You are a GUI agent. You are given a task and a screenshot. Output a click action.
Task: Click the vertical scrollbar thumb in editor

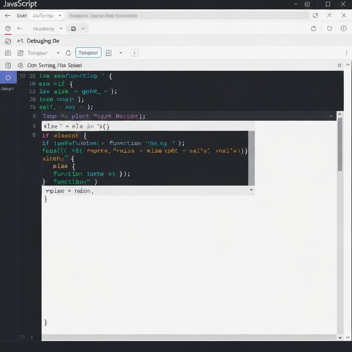coord(340,144)
